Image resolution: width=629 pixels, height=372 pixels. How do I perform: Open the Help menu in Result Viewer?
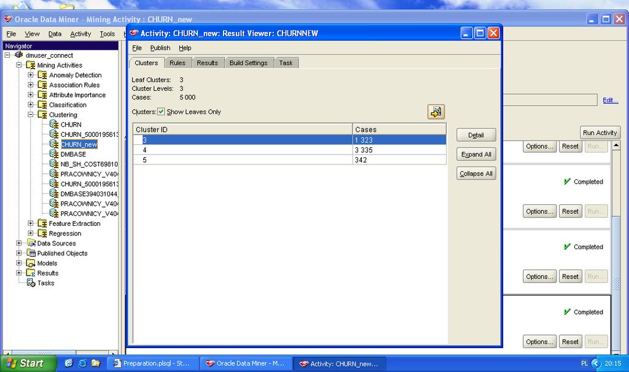(185, 48)
